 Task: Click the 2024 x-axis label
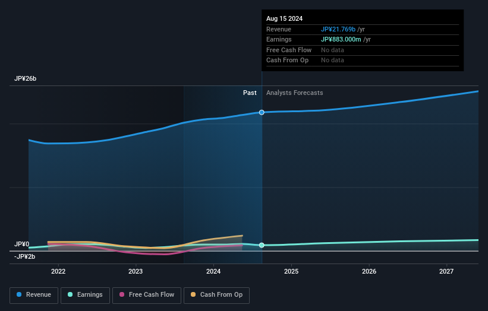[213, 271]
